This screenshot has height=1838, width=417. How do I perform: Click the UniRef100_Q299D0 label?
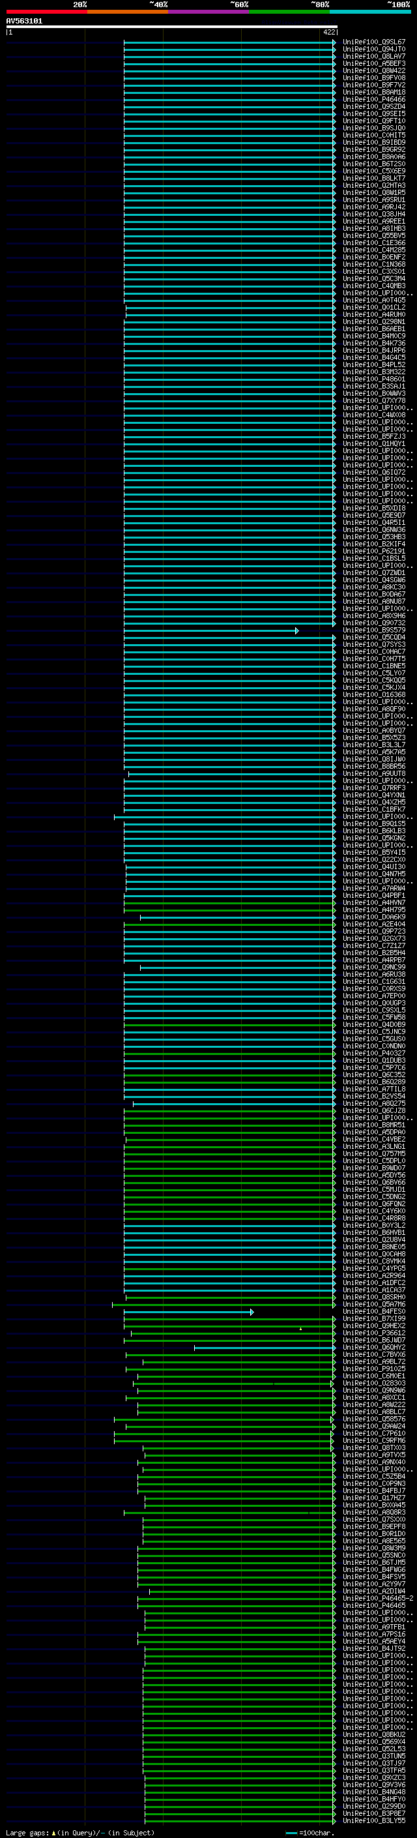[x=374, y=1806]
